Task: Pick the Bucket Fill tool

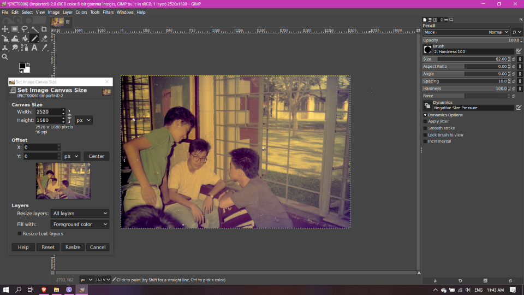Action: point(25,38)
